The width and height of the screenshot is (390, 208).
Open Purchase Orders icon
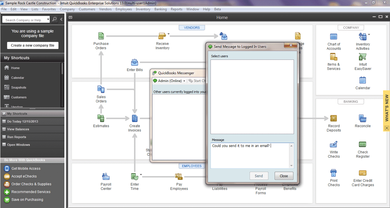(x=101, y=36)
